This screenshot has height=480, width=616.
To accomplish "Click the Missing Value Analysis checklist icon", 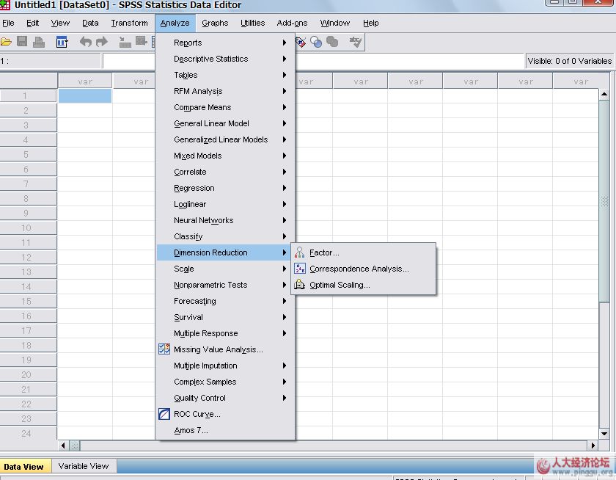I will click(164, 349).
